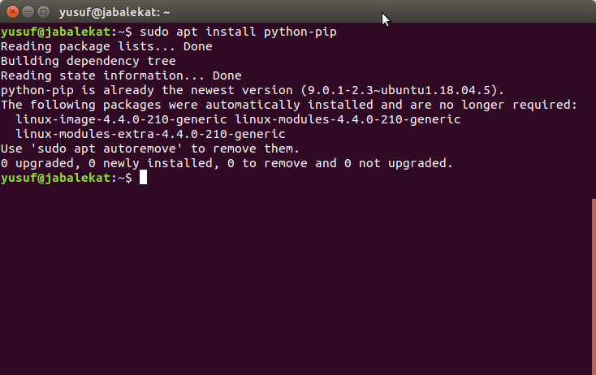Click the 'sudo apt install python-pip' command text
Screen dimensions: 596x375
pos(238,32)
